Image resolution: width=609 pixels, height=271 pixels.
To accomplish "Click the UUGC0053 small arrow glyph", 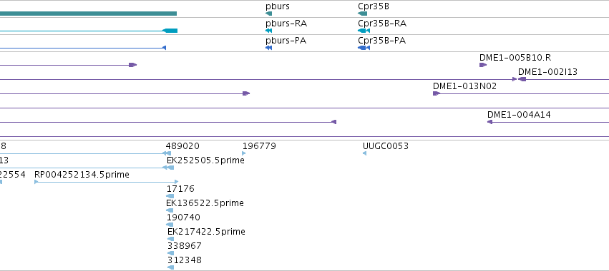I will [x=364, y=153].
